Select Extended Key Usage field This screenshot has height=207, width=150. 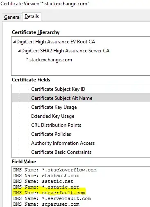click(53, 116)
